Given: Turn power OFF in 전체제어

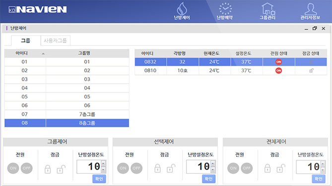Looking at the screenshot, I should pyautogui.click(x=247, y=168).
